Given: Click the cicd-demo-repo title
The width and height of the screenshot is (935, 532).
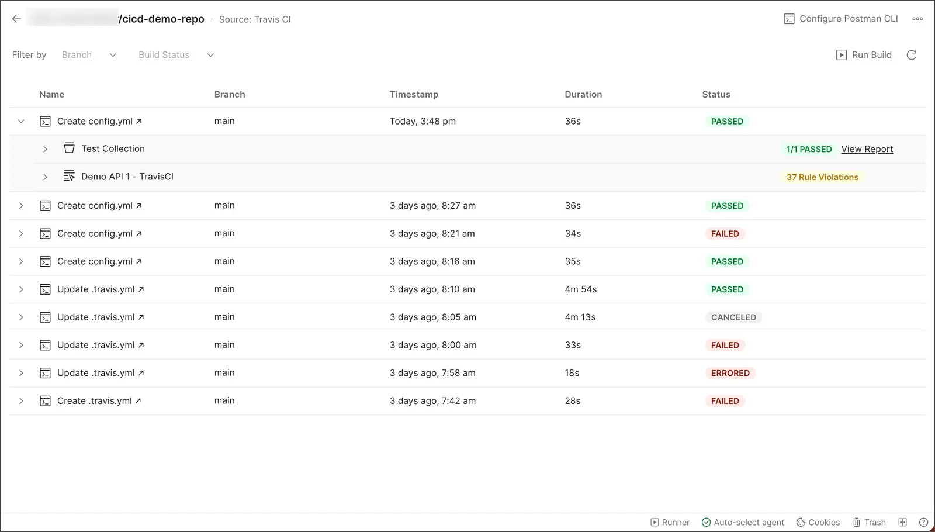Looking at the screenshot, I should coord(162,19).
